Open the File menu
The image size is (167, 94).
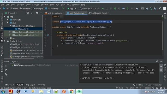click(x=2, y=5)
